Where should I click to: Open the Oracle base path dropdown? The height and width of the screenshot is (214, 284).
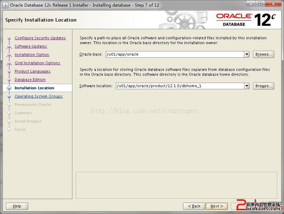[246, 55]
